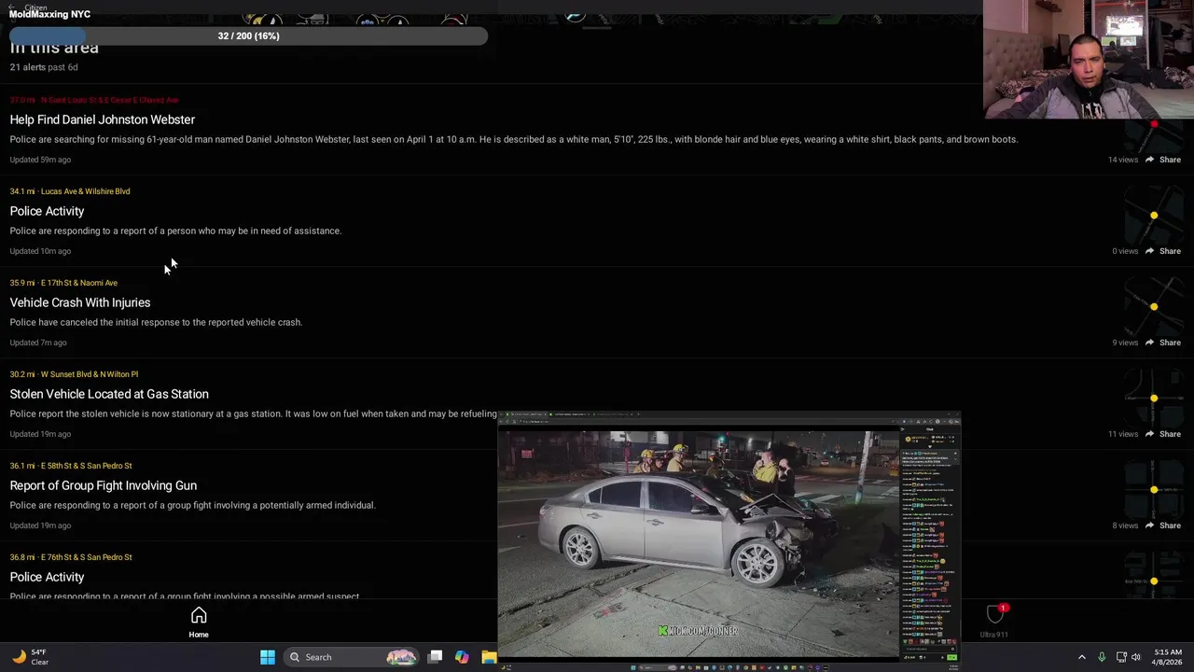Click the '11 views' count
This screenshot has height=672, width=1194.
click(x=1123, y=434)
